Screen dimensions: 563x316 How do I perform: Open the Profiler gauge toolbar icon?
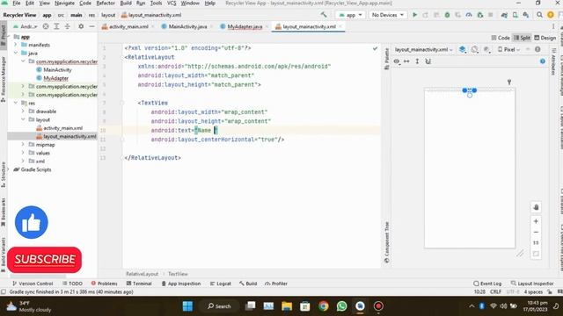coord(469,15)
